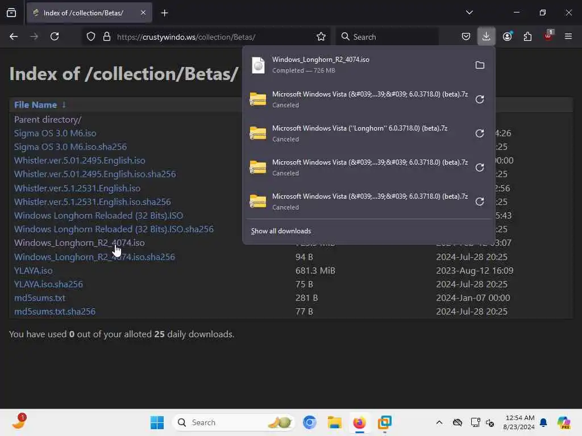Open the Extensions puzzle icon

pyautogui.click(x=527, y=37)
